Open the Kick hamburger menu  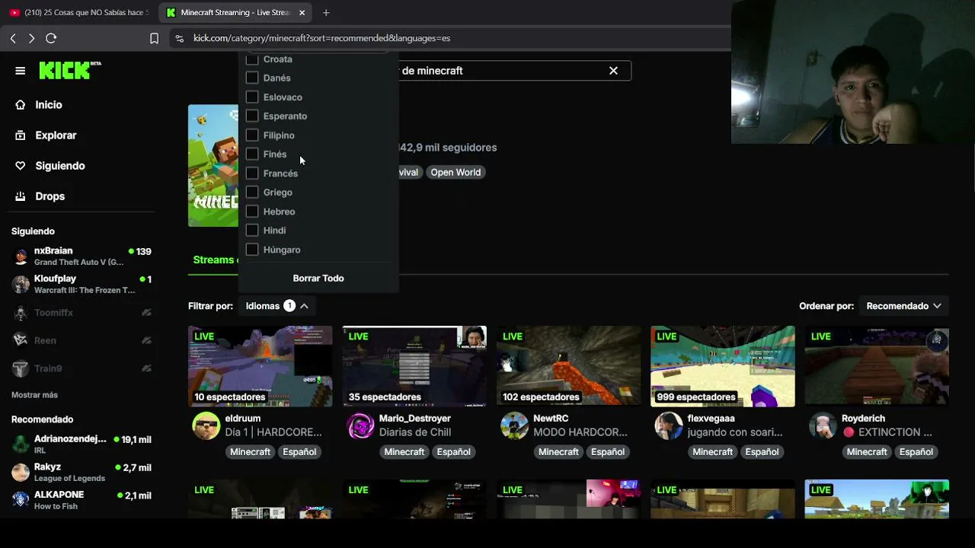click(21, 71)
